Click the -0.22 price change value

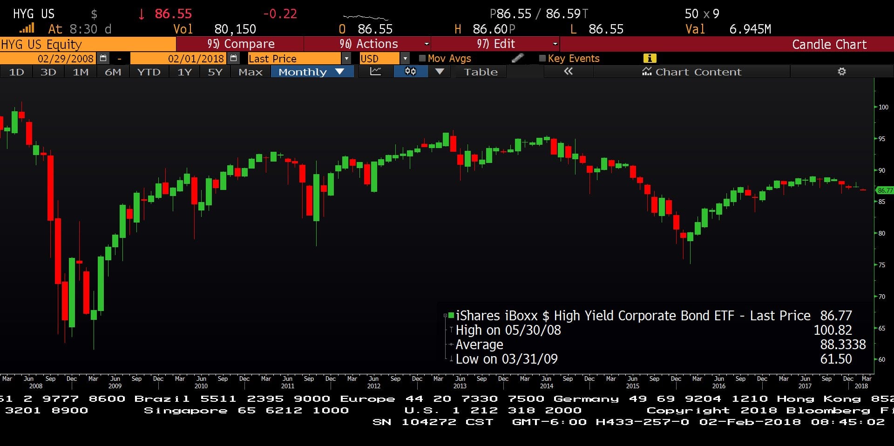[280, 14]
